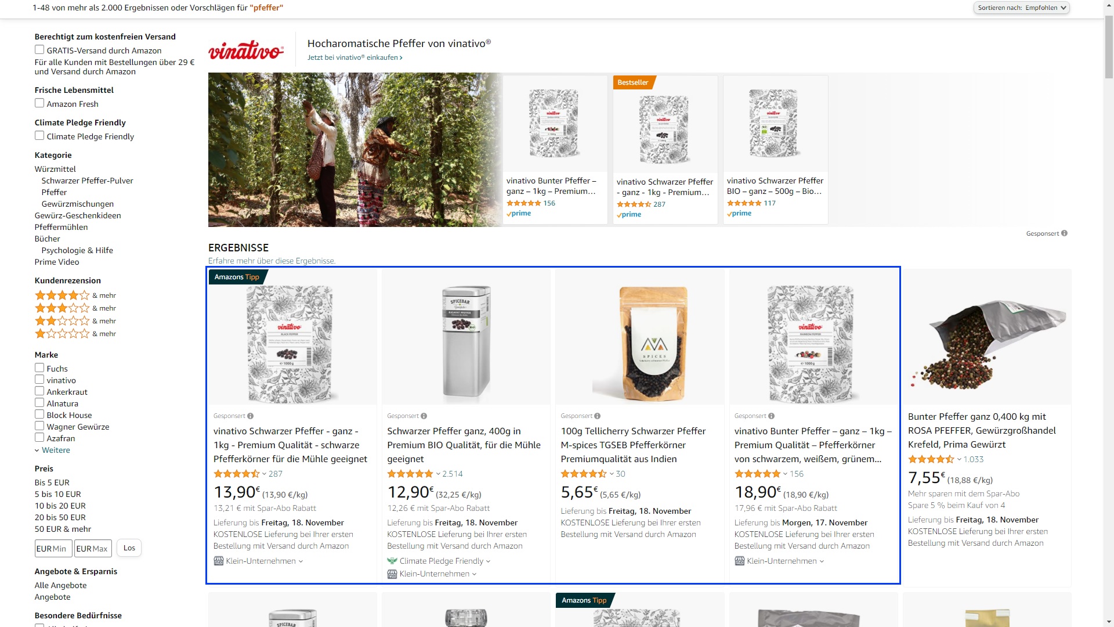Click the Amazons Tipp badge on first result
This screenshot has height=627, width=1114.
236,276
